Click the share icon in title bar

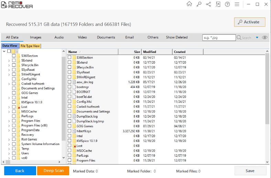tap(208, 4)
